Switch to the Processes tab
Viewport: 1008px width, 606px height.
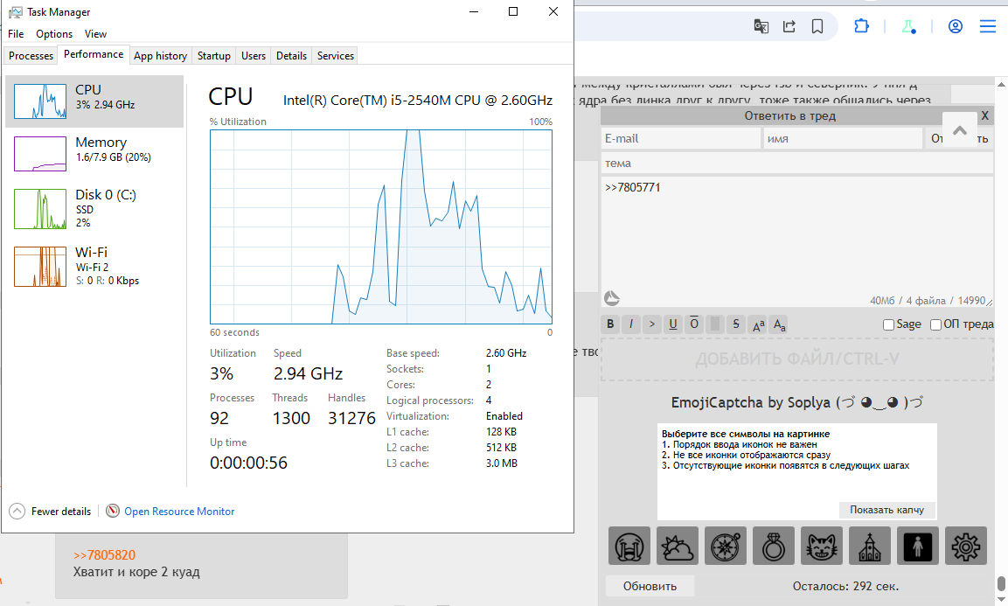coord(31,56)
